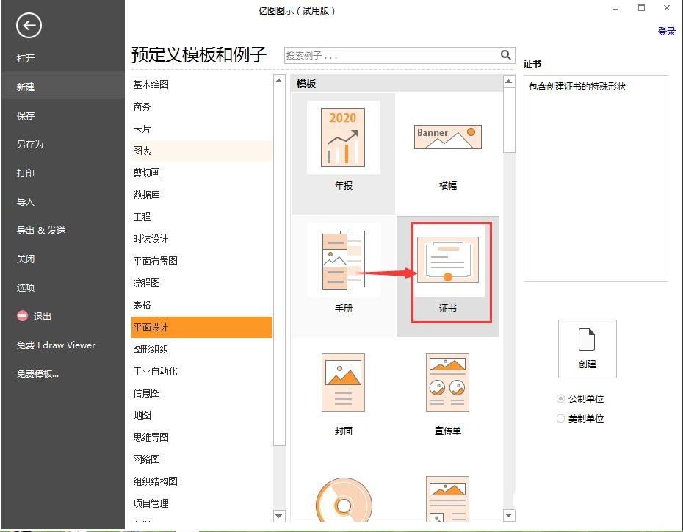Click the search magnifier icon
The height and width of the screenshot is (532, 683).
point(505,54)
